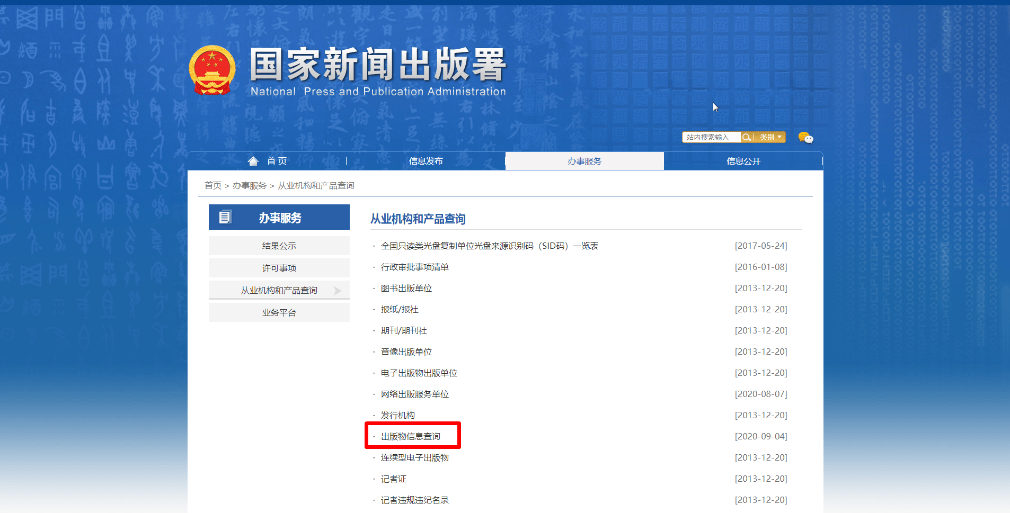Open the 类别 category dropdown
This screenshot has width=1010, height=513.
click(x=767, y=137)
